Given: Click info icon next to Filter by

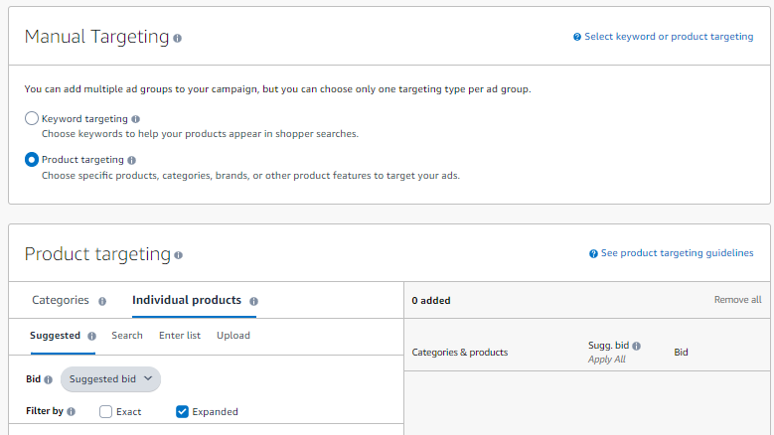Looking at the screenshot, I should (71, 412).
